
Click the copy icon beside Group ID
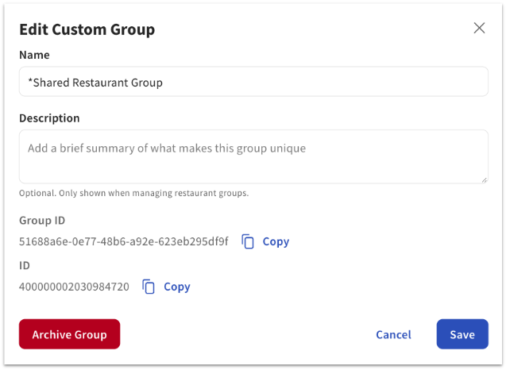point(248,241)
